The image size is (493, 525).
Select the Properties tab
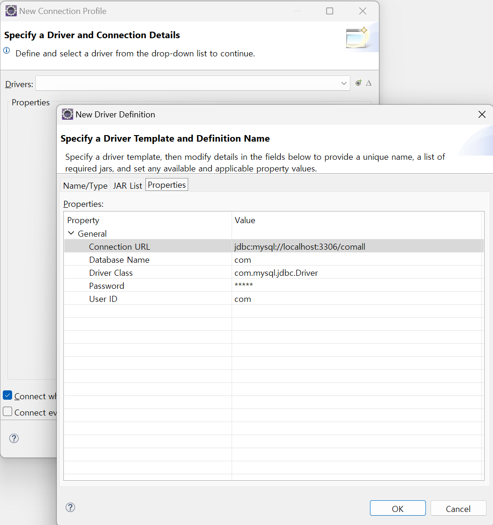coord(167,185)
